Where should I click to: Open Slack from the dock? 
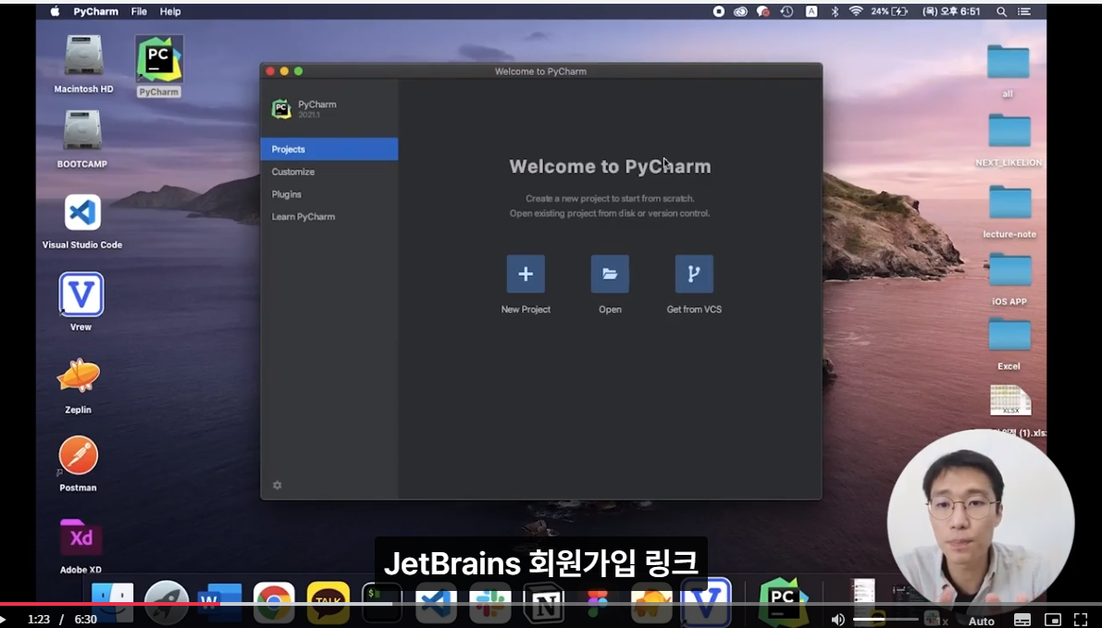pyautogui.click(x=490, y=602)
